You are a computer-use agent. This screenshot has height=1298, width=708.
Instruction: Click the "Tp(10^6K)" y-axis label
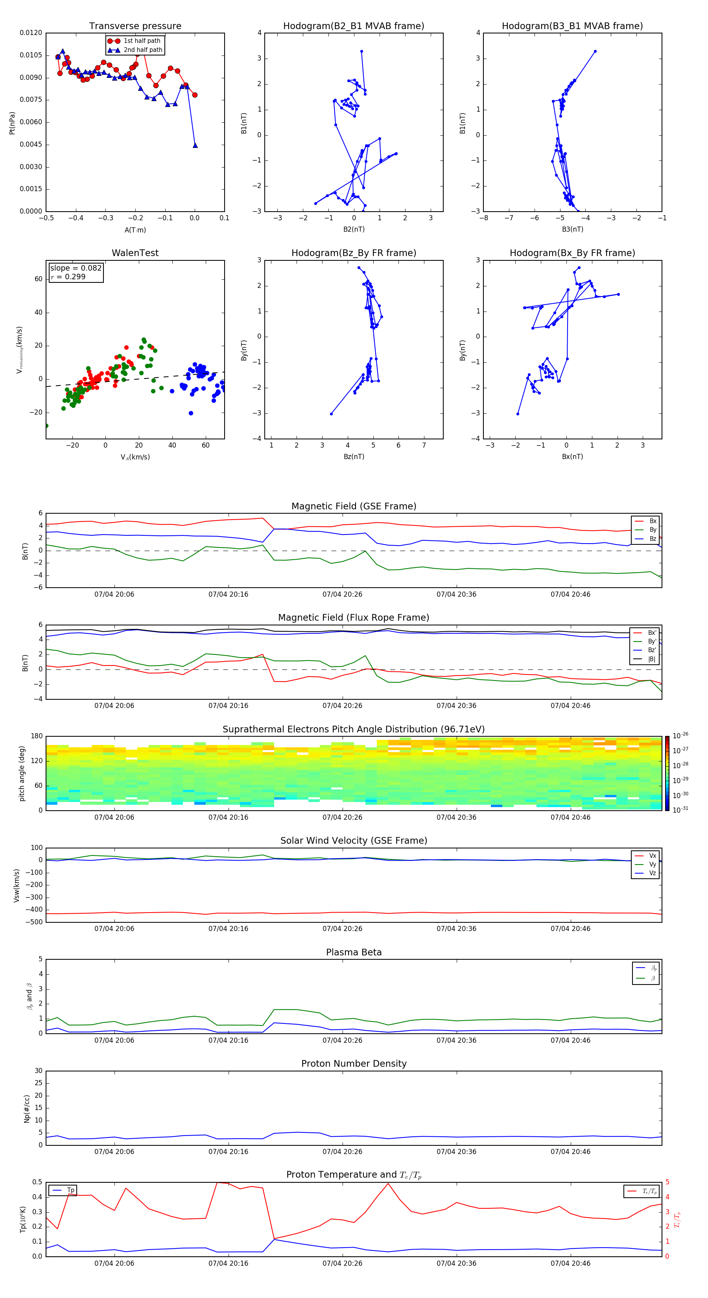click(23, 1219)
